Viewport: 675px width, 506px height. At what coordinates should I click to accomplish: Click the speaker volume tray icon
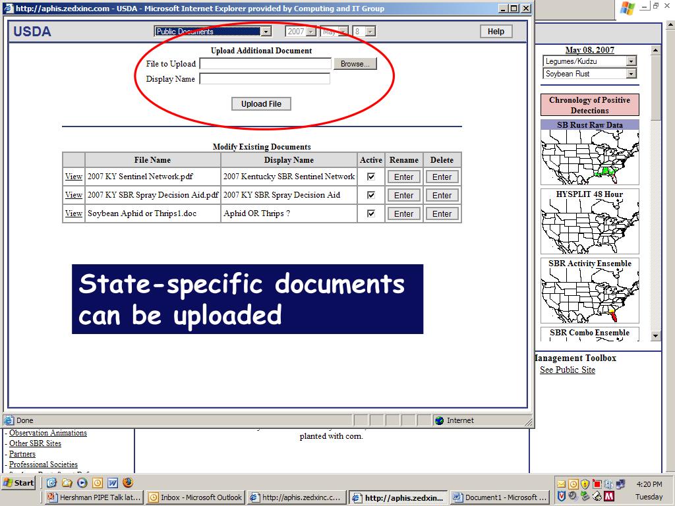click(573, 495)
